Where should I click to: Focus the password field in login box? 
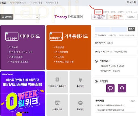click(x=119, y=29)
